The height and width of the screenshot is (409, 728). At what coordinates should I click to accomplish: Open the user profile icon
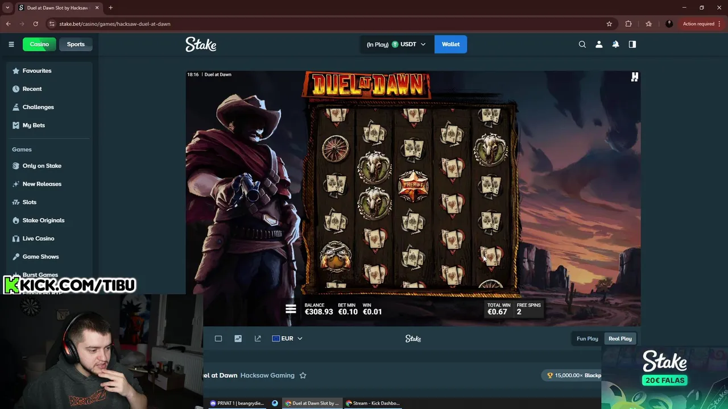point(599,44)
